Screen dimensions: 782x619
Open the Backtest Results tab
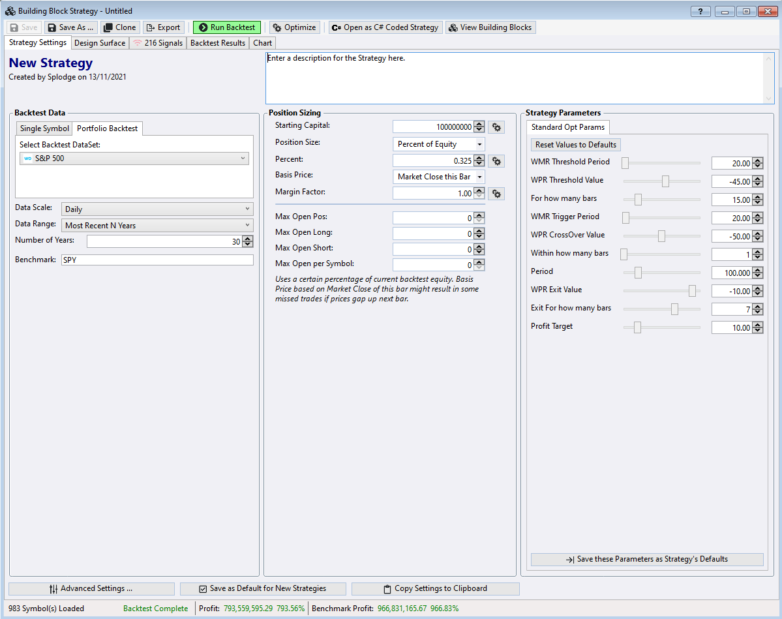coord(218,43)
